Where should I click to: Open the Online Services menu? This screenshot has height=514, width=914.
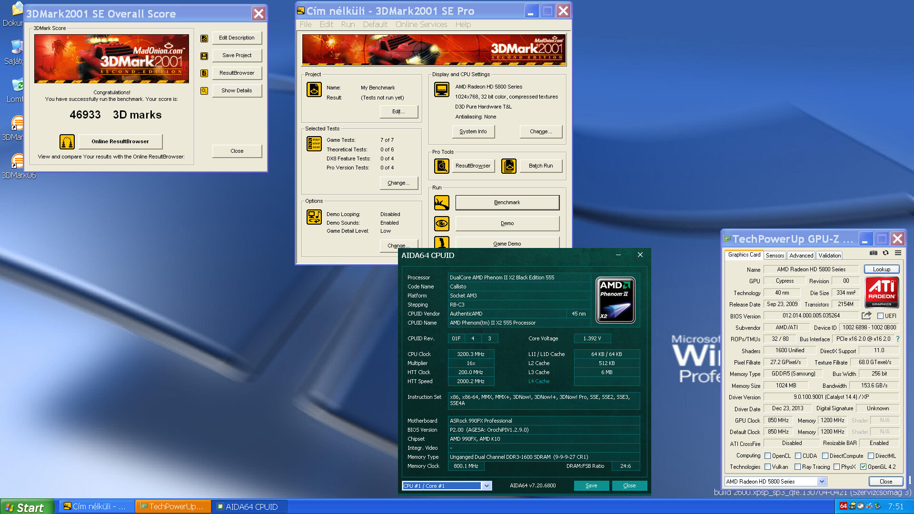coord(421,24)
